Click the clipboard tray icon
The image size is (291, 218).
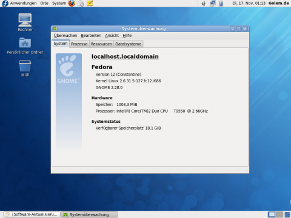(x=221, y=3)
